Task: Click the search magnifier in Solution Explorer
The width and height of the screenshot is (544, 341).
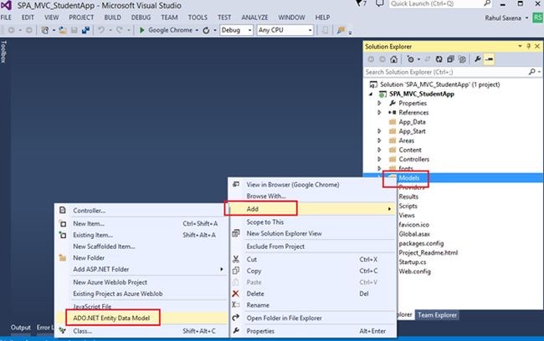Action: [531, 72]
